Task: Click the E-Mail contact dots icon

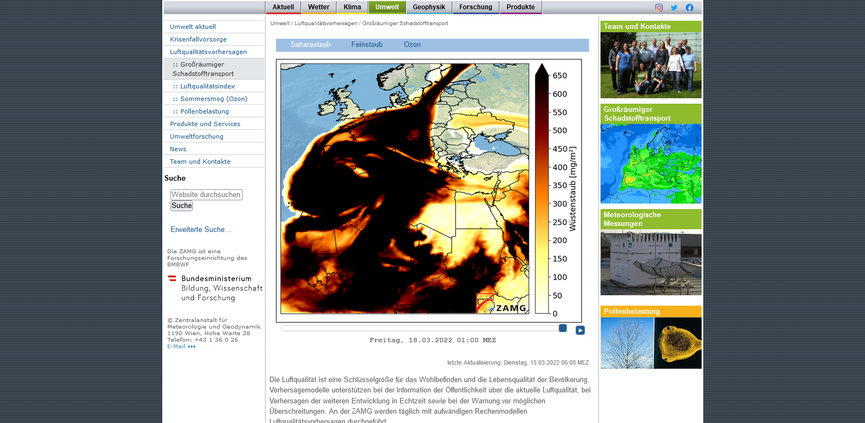Action: [191, 347]
